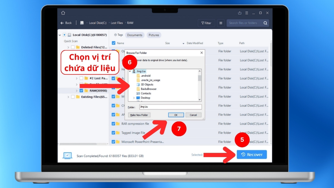Select the RAR compression file row name
This screenshot has width=334, height=188.
click(x=135, y=124)
